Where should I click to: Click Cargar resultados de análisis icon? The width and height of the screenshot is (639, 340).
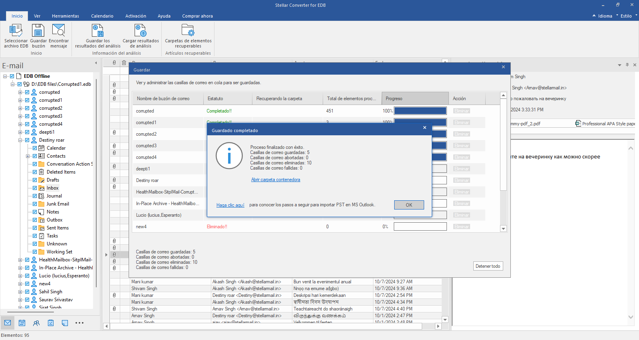point(141,31)
